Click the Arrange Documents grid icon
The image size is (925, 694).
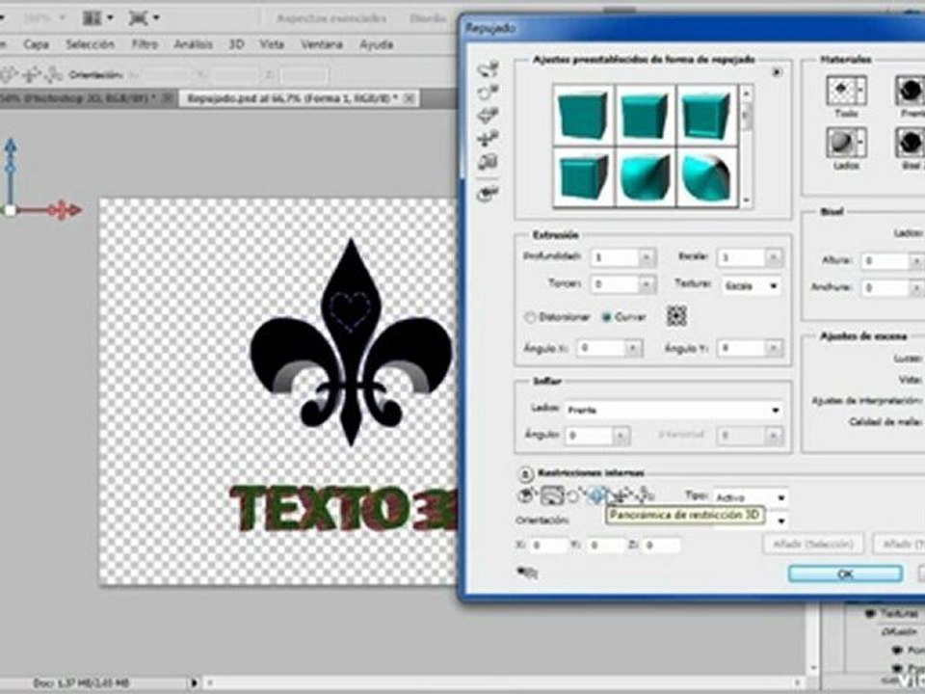(x=92, y=17)
